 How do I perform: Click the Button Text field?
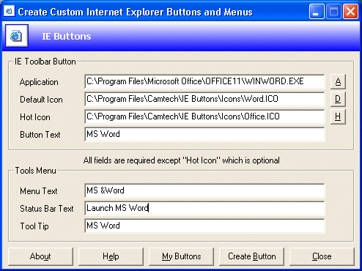coord(204,134)
